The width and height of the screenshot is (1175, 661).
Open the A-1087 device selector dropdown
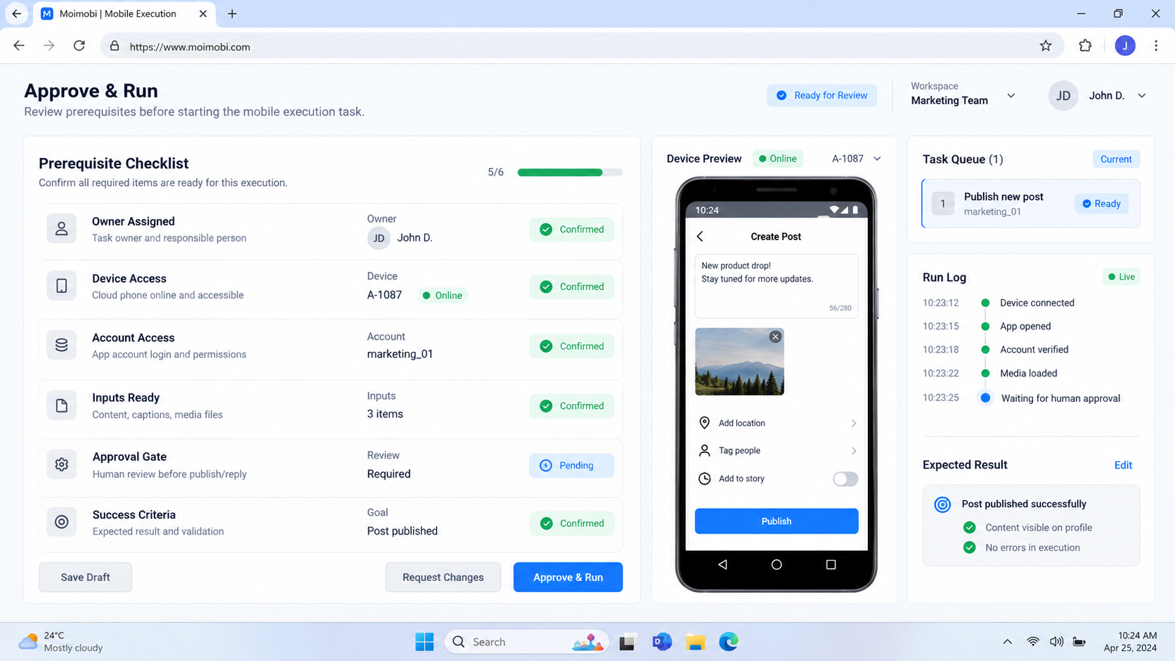coord(856,159)
